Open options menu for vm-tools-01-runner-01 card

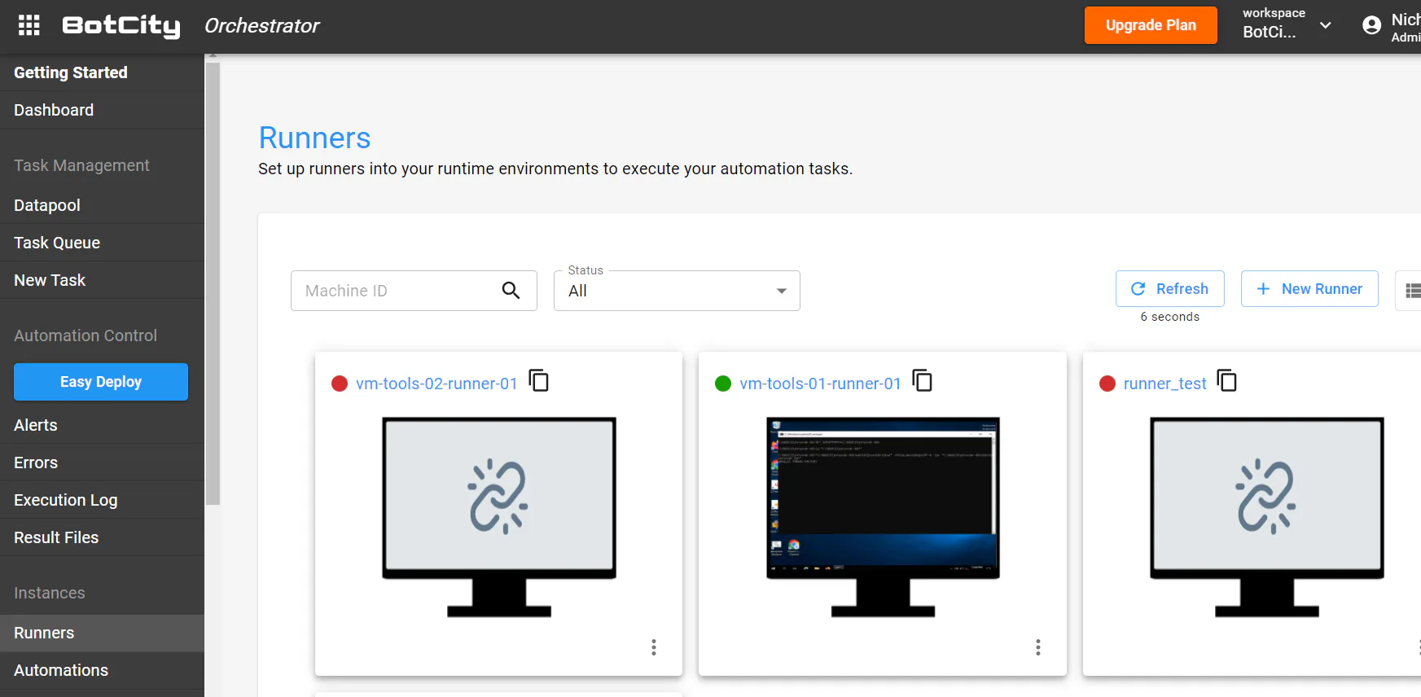tap(1038, 647)
